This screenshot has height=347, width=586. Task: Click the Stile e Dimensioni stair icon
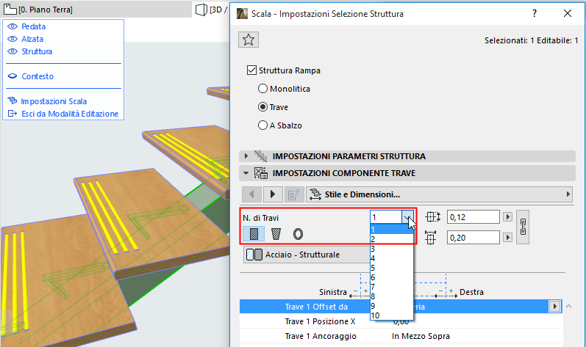click(315, 194)
